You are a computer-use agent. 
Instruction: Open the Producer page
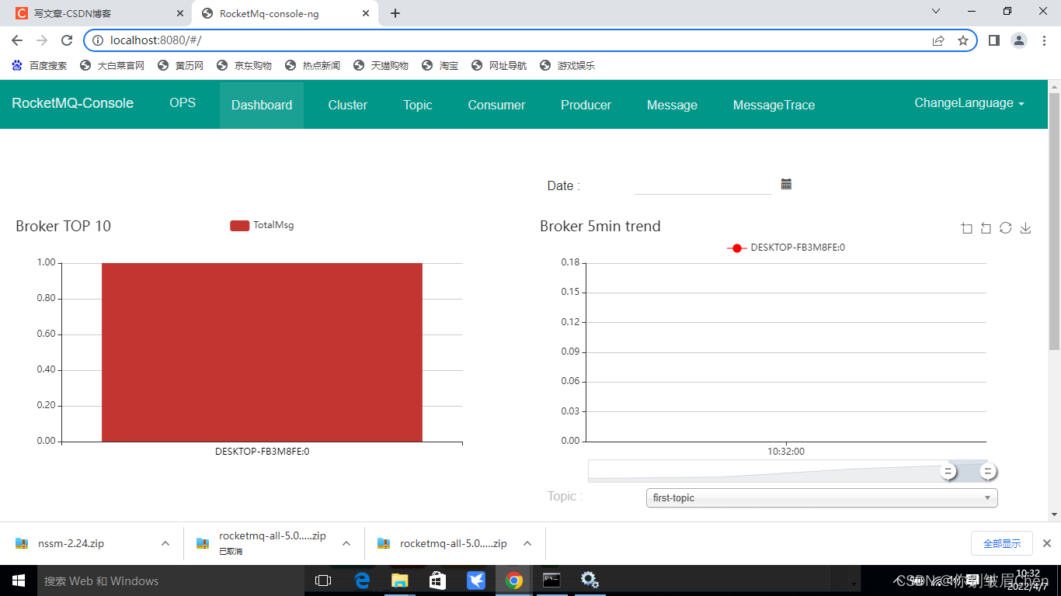(586, 105)
